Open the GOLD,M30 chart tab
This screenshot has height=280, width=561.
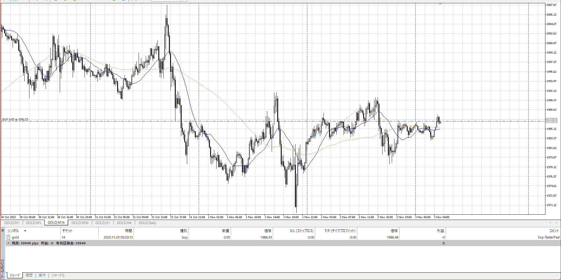[80, 223]
